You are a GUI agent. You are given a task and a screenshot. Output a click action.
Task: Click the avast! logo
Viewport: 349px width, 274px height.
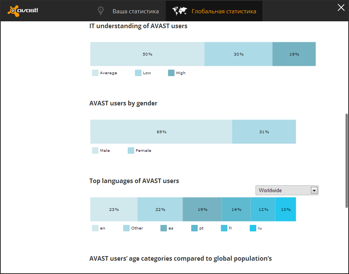[23, 11]
